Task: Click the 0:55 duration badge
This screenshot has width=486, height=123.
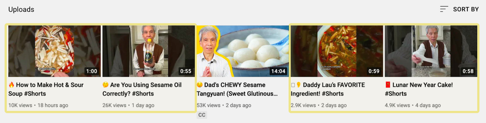Action: point(186,71)
